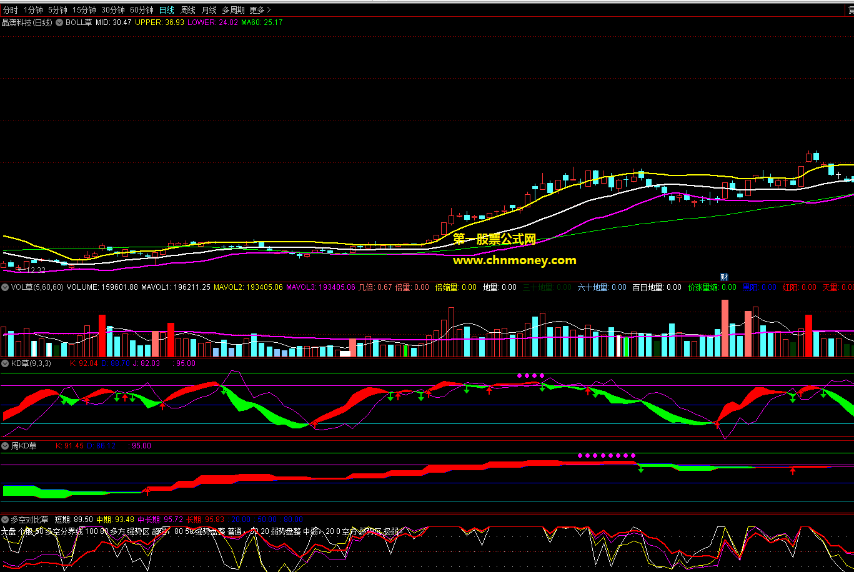Click the 六十地量: 0.00 reading
854x572 pixels.
(602, 287)
